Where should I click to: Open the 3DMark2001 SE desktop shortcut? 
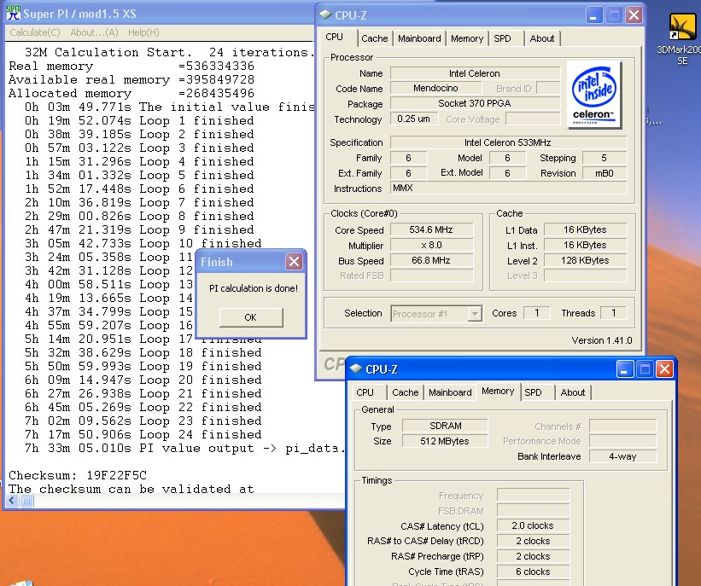click(682, 39)
